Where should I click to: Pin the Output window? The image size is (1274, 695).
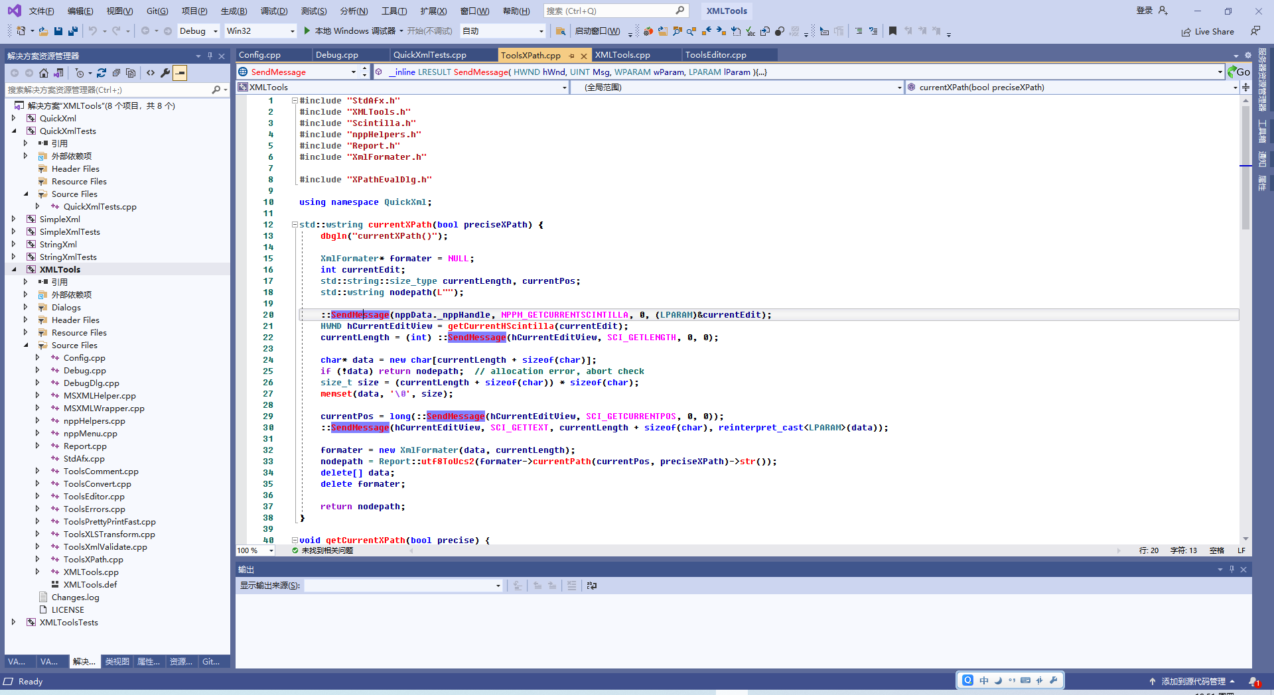tap(1232, 569)
